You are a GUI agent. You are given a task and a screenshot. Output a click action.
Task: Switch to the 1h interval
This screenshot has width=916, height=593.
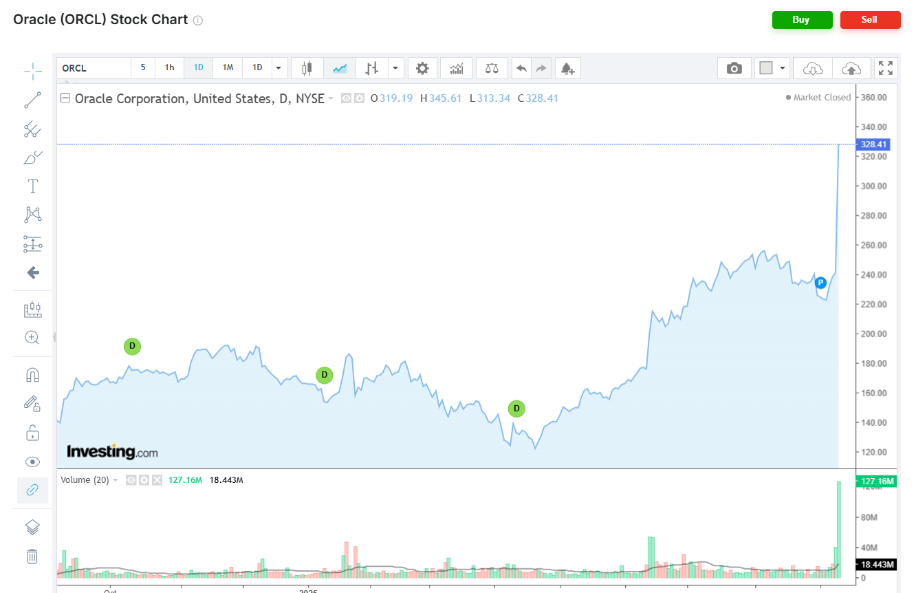pos(169,67)
